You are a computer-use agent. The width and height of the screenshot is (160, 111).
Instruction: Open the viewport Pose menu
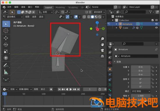tap(41, 17)
